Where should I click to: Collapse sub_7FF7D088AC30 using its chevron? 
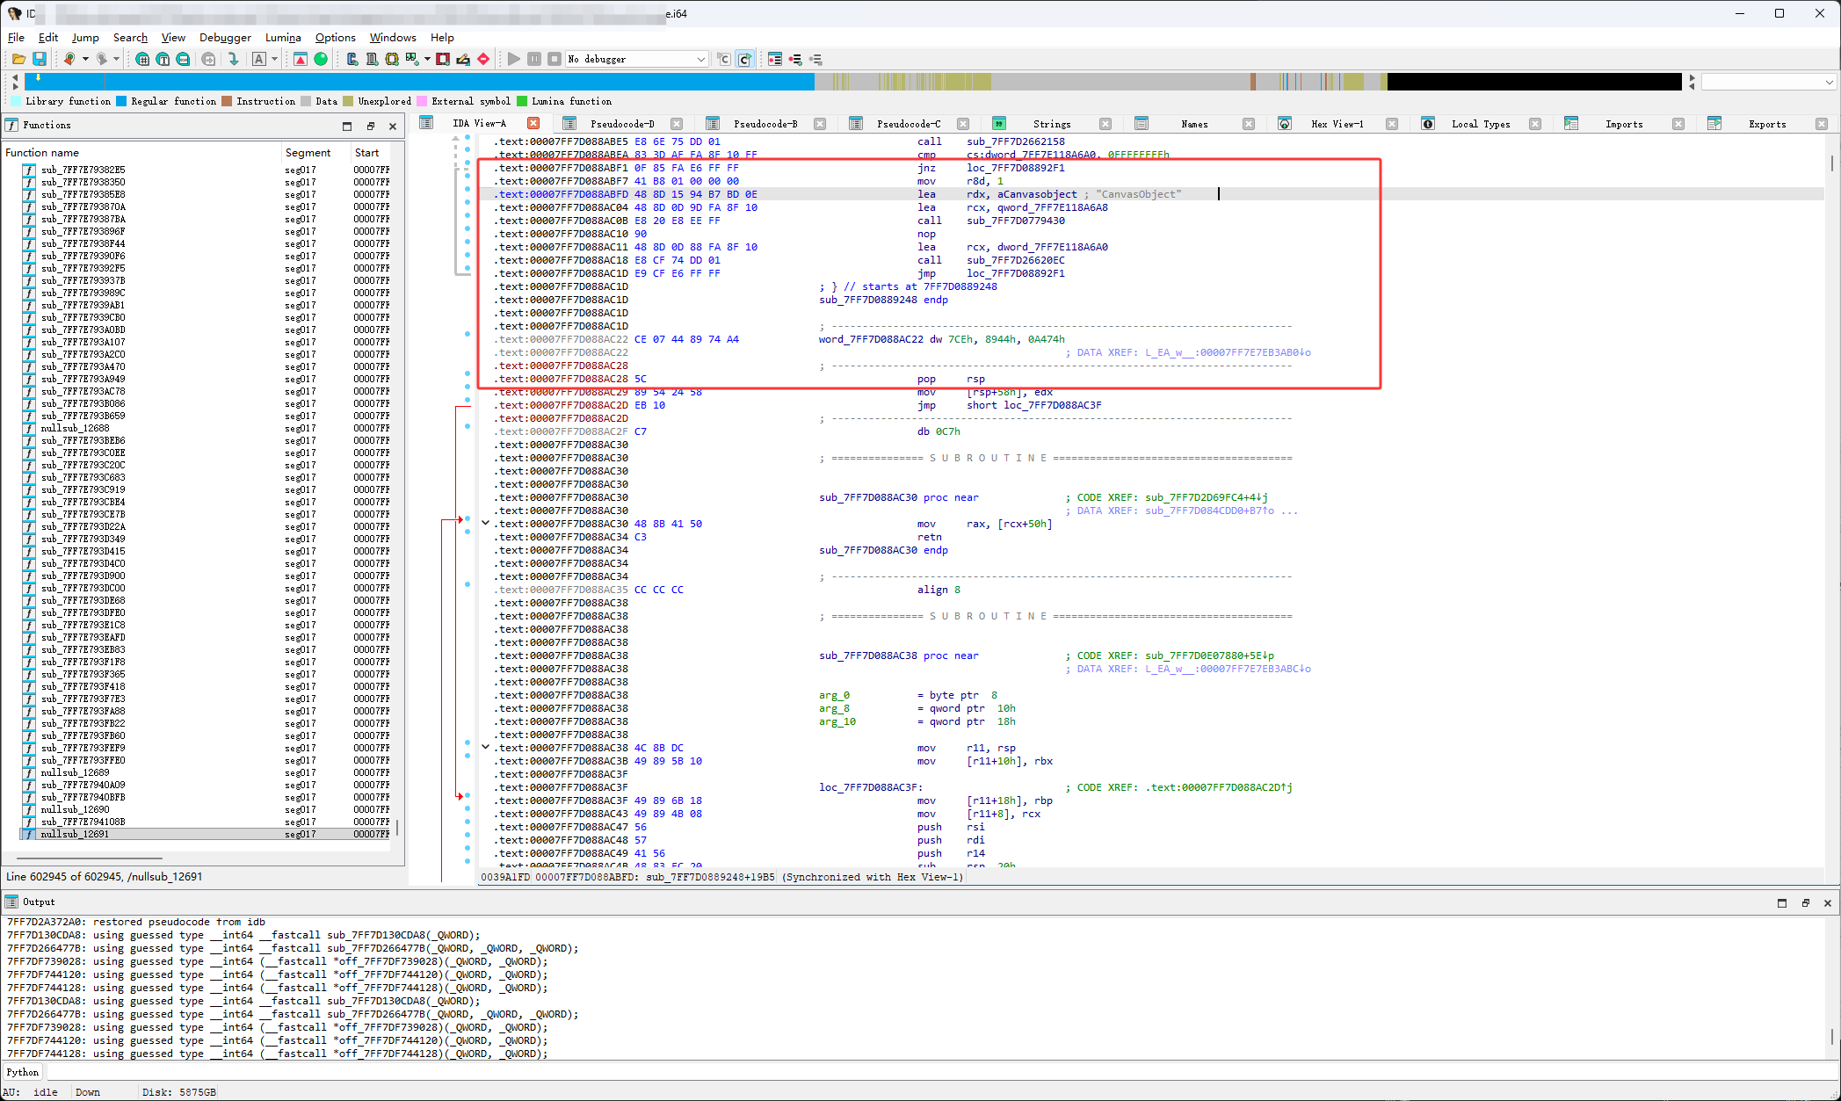point(485,523)
